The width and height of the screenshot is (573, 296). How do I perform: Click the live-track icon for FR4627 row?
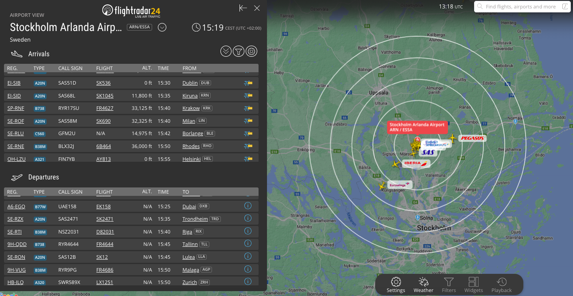coord(248,108)
